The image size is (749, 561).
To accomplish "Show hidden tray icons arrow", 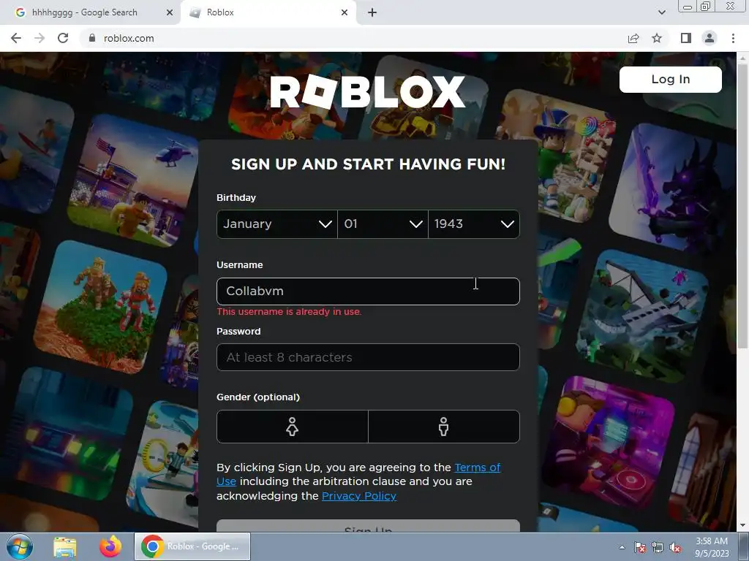I will 622,547.
